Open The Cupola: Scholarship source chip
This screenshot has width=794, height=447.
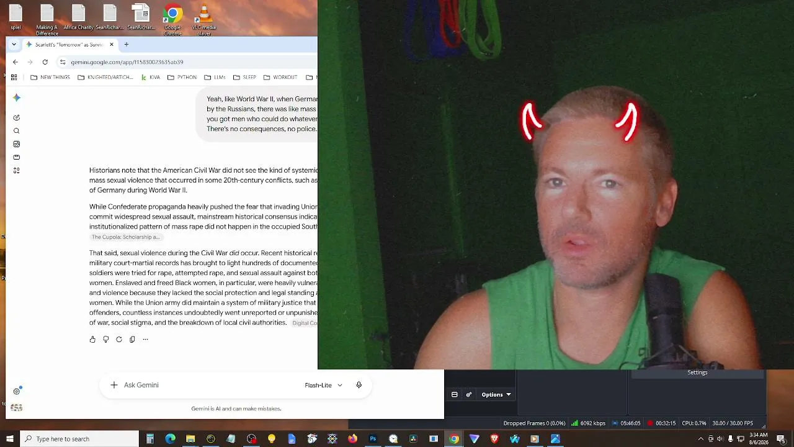click(x=126, y=237)
